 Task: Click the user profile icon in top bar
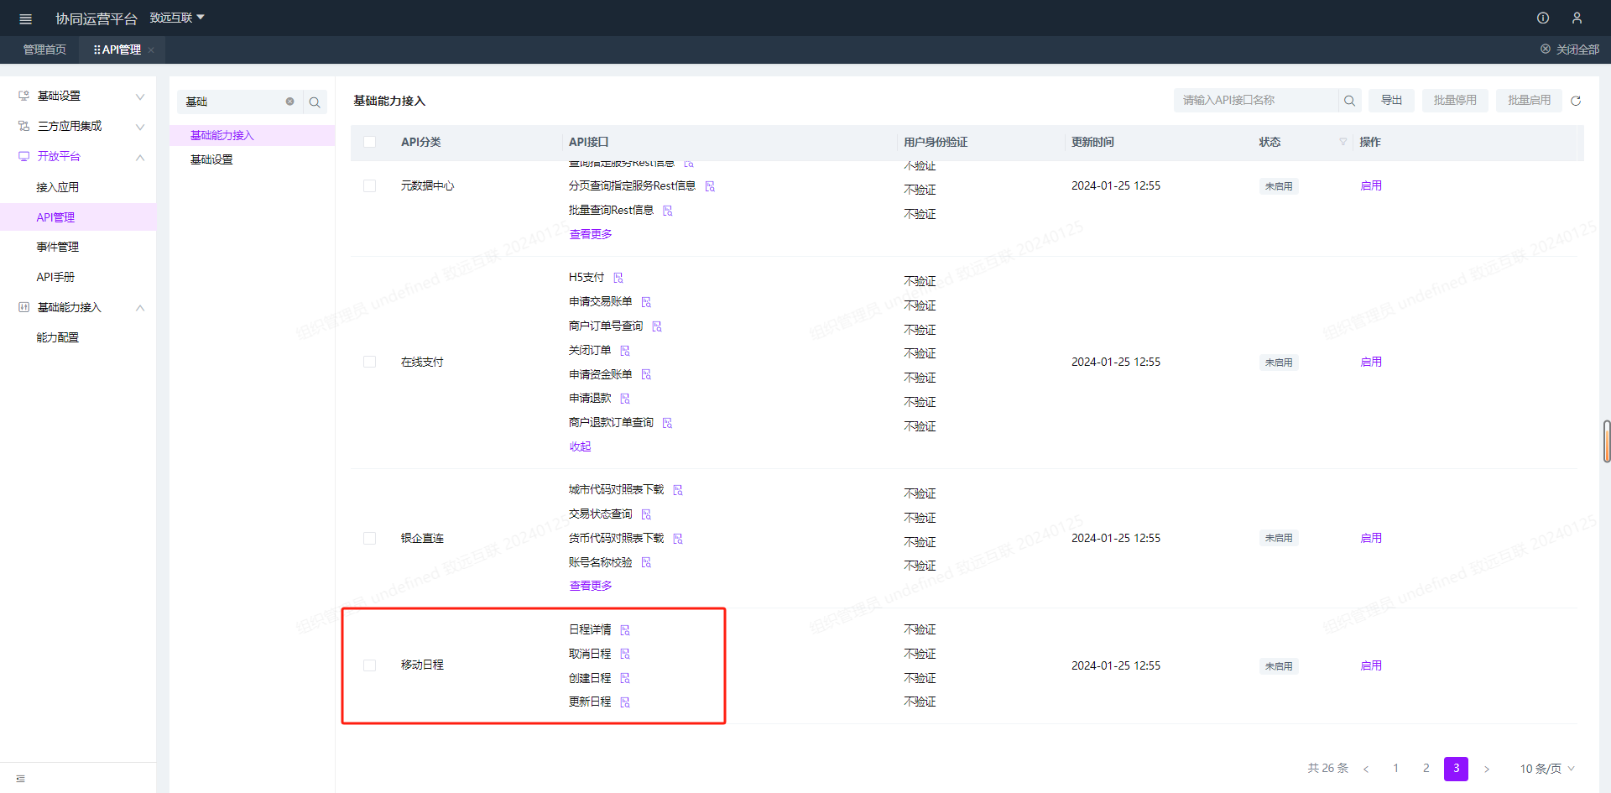[x=1577, y=18]
